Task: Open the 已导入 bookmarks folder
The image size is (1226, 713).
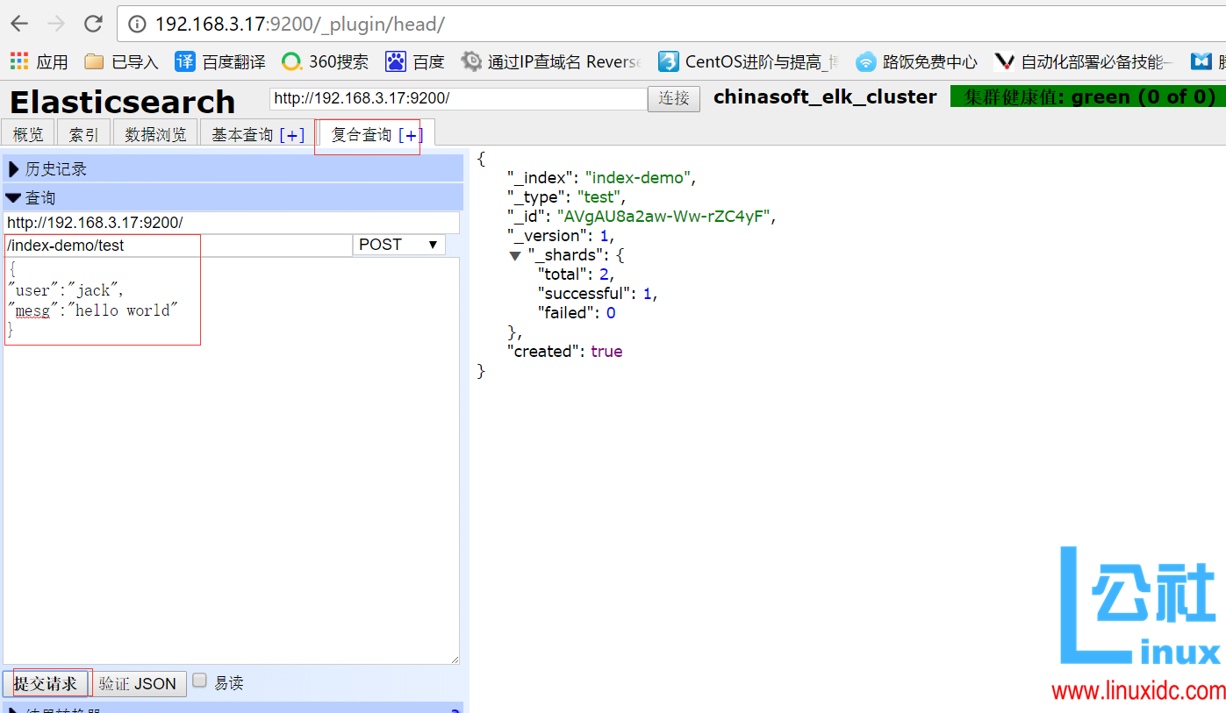Action: coord(121,61)
